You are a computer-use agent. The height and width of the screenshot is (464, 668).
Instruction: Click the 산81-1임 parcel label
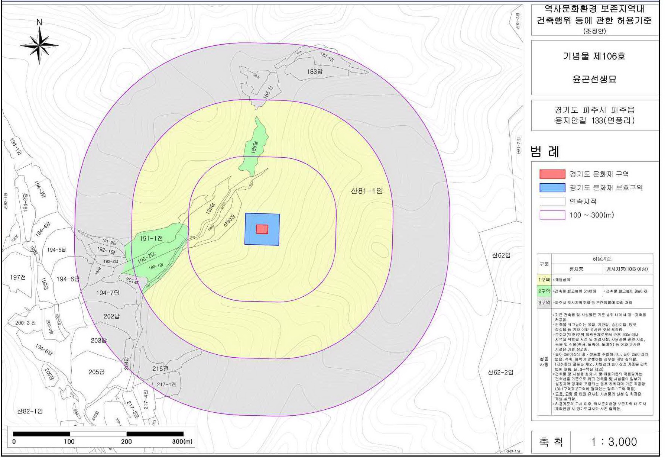pos(367,191)
